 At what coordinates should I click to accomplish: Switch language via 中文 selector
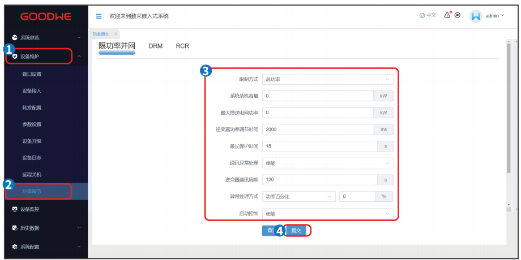click(432, 15)
